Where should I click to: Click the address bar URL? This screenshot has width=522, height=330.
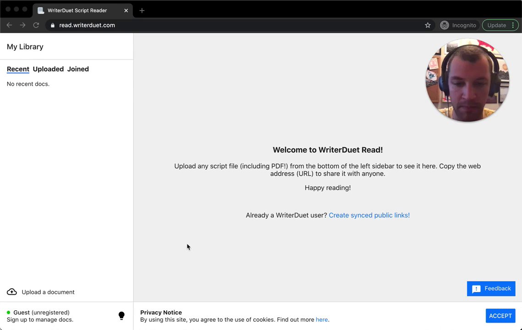87,25
